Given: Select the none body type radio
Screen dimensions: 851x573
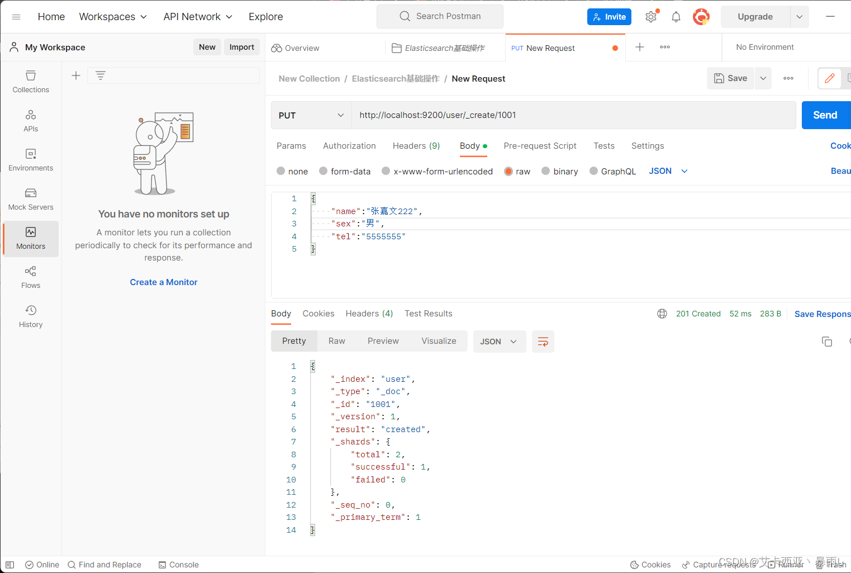Looking at the screenshot, I should (281, 171).
